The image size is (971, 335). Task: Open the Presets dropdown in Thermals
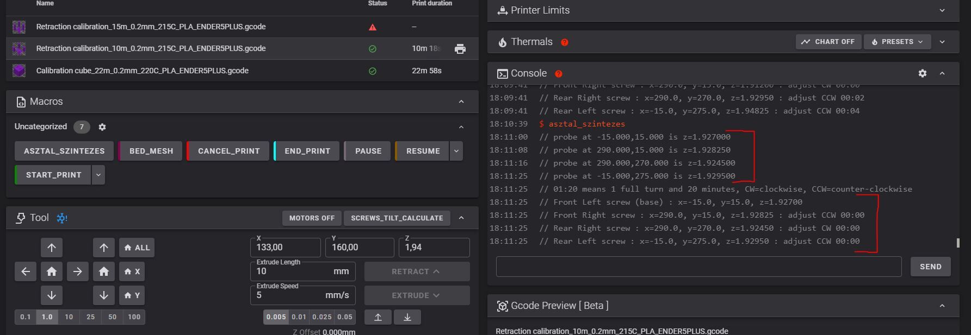[x=897, y=42]
